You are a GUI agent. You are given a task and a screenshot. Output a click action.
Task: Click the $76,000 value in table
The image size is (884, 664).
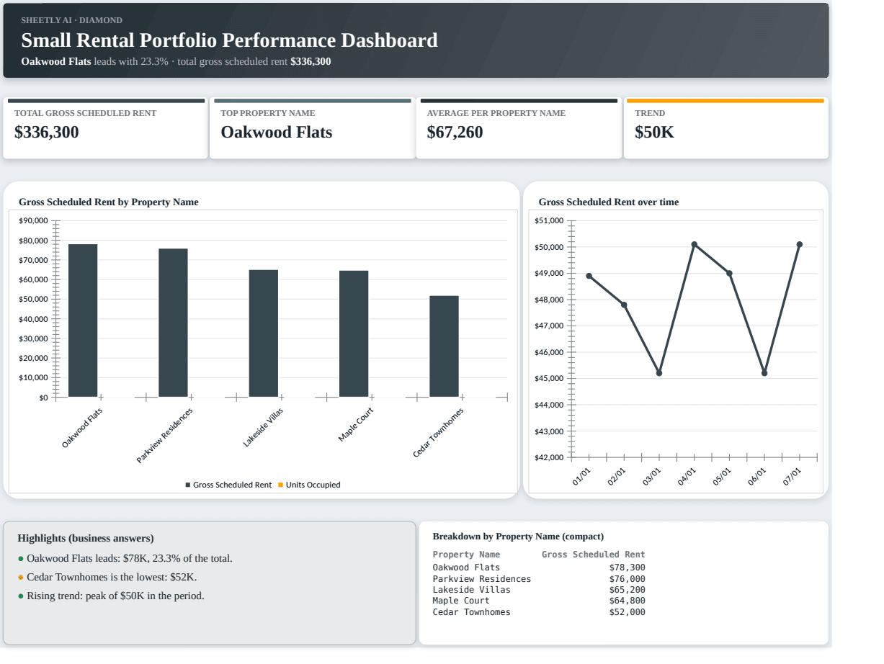pyautogui.click(x=628, y=579)
